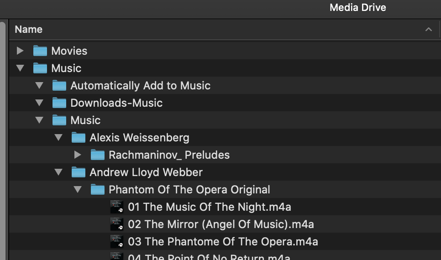Viewport: 441px width, 260px height.
Task: Click the Downloads-Music folder icon
Action: [x=59, y=103]
